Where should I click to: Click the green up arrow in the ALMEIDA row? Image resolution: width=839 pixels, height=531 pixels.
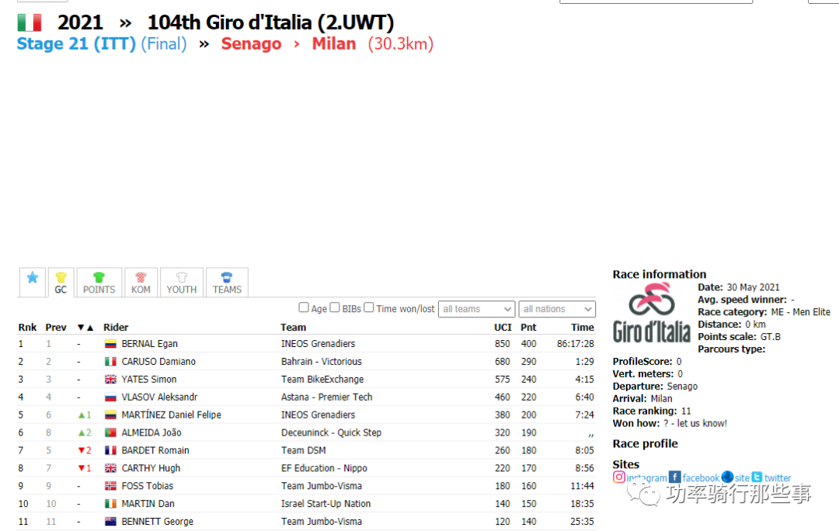(x=82, y=432)
